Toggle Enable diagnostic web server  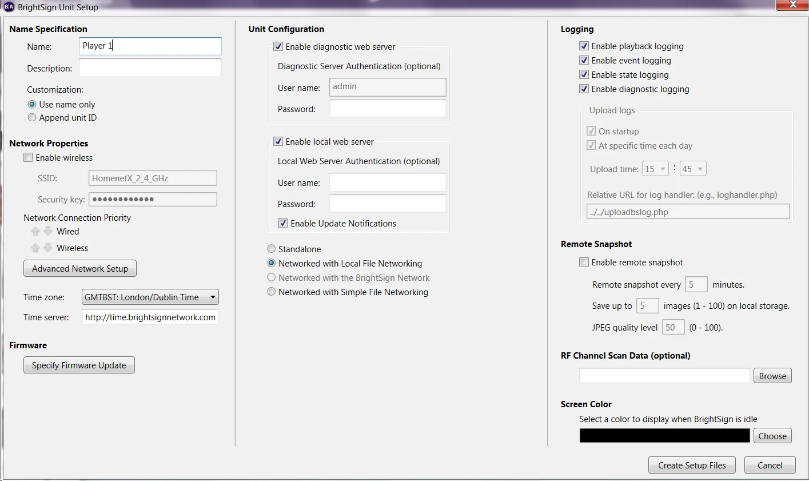pyautogui.click(x=278, y=47)
